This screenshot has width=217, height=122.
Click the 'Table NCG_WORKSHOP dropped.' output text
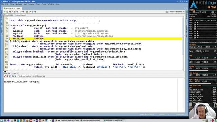pyautogui.click(x=22, y=82)
